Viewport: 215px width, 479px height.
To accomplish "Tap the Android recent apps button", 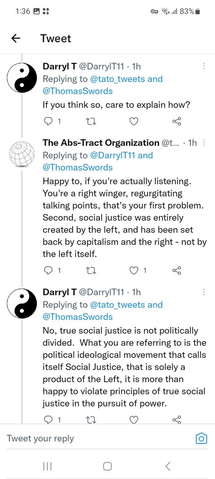I will (47, 466).
